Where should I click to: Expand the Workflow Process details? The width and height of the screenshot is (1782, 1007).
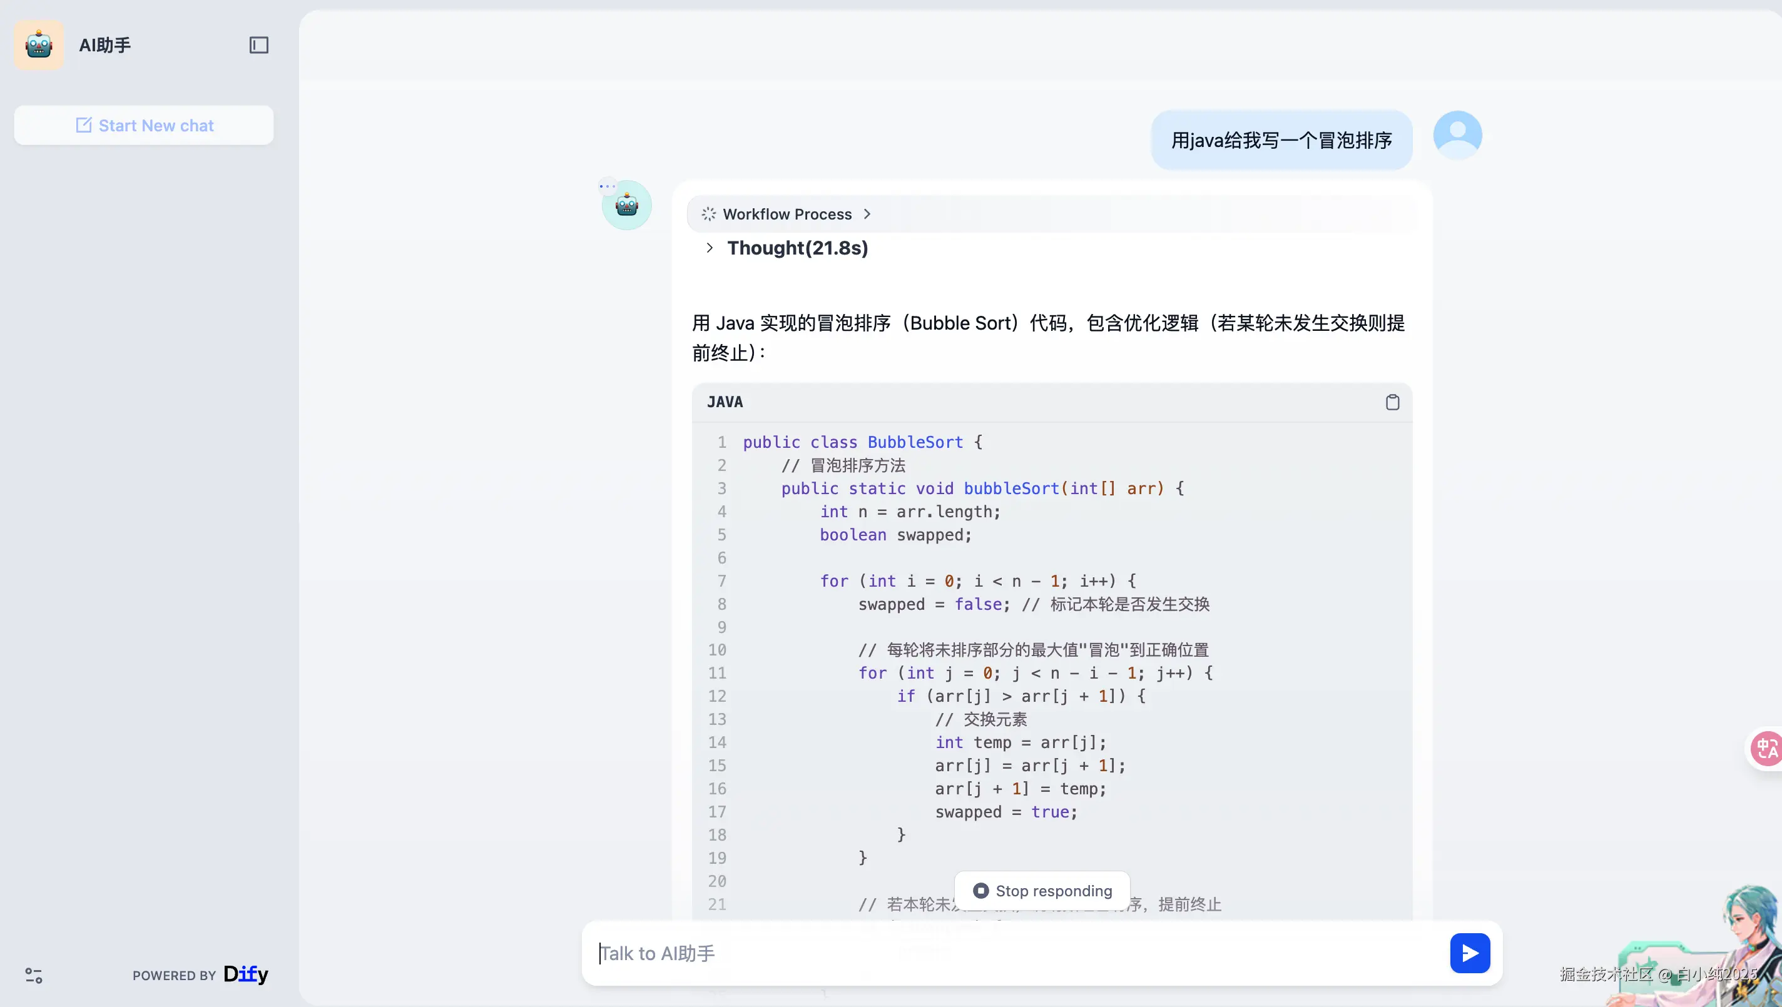(x=787, y=215)
